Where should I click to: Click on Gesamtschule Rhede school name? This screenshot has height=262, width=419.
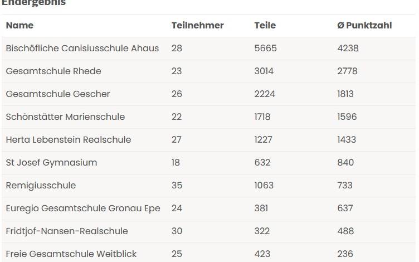53,71
